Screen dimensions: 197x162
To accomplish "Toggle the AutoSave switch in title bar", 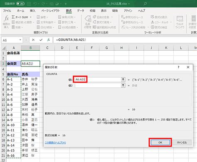I will pos(20,4).
